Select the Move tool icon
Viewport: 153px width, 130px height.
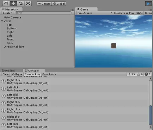click(13, 4)
